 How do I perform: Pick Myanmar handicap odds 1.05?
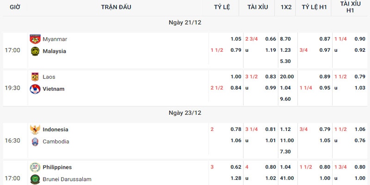pyautogui.click(x=236, y=39)
